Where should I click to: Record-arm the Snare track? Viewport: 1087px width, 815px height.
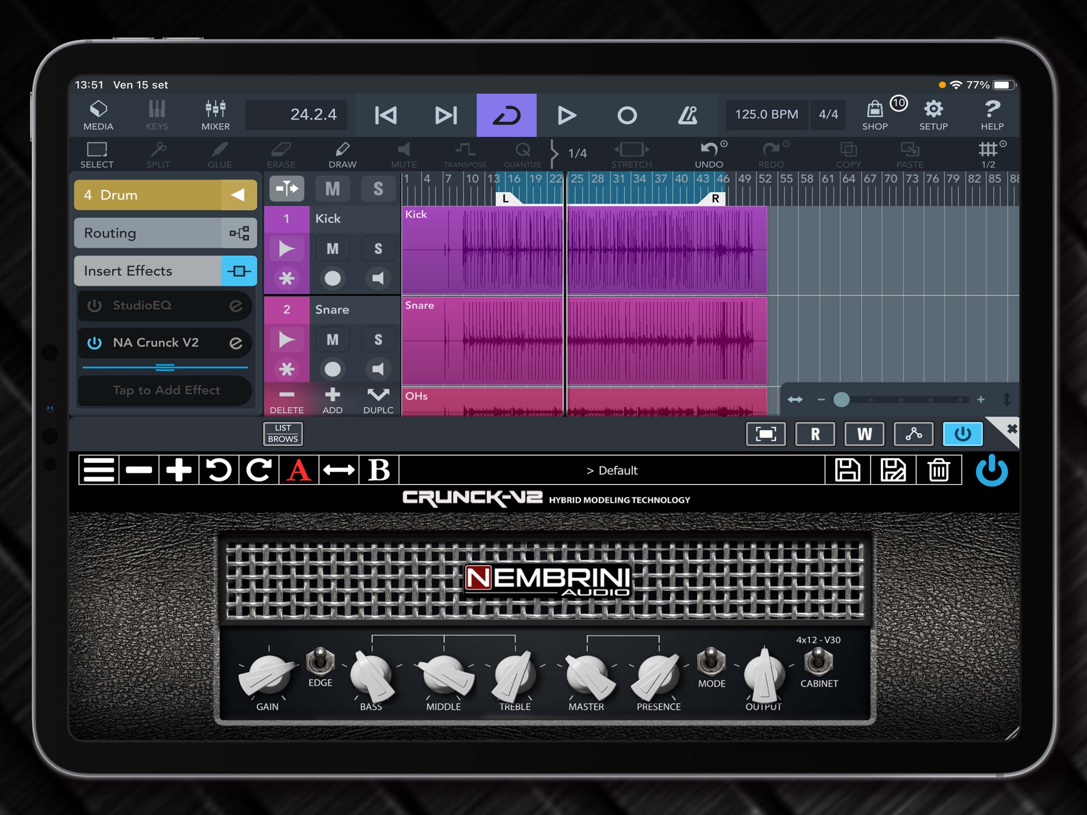pyautogui.click(x=332, y=369)
